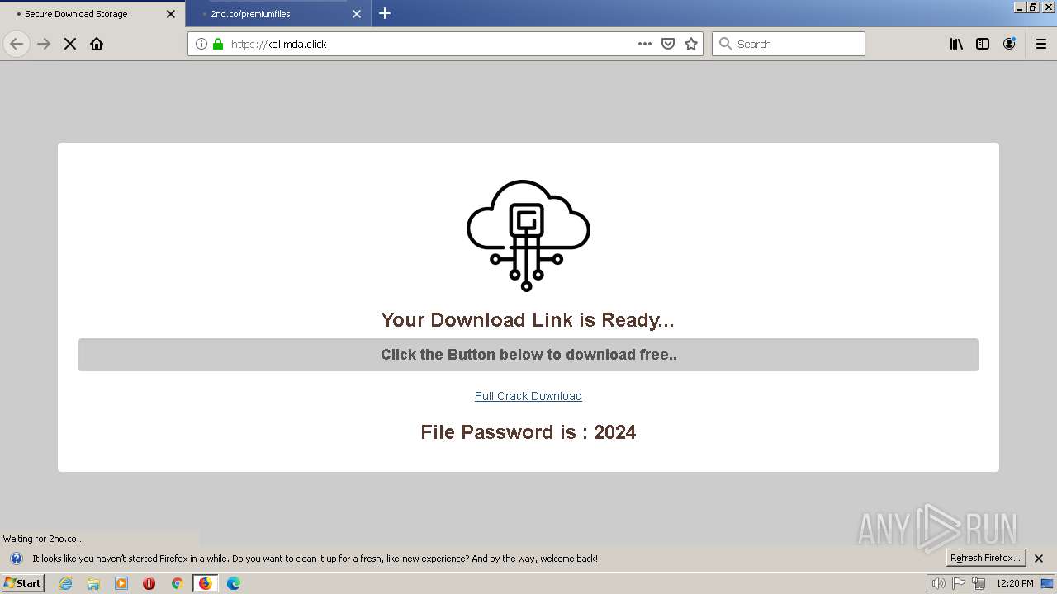The image size is (1057, 594).
Task: Click the green padlock connection icon
Action: pos(218,44)
